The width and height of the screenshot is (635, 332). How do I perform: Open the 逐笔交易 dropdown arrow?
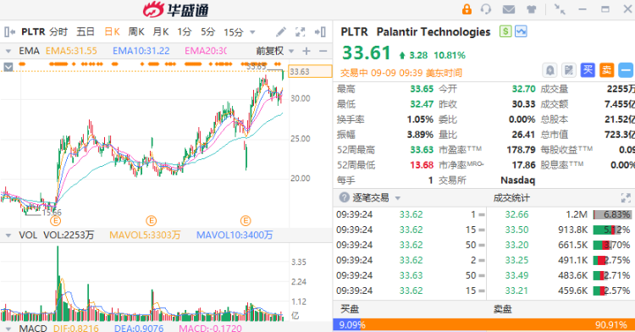[398, 198]
